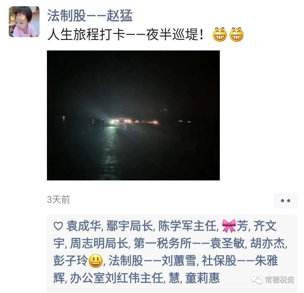304x293 pixels.
Task: Open liker 童莉惠's profile
Action: [202, 278]
